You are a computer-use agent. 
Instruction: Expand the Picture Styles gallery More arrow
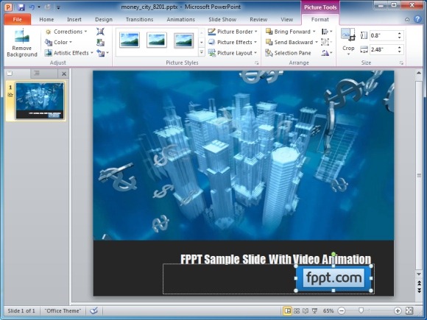pos(202,52)
